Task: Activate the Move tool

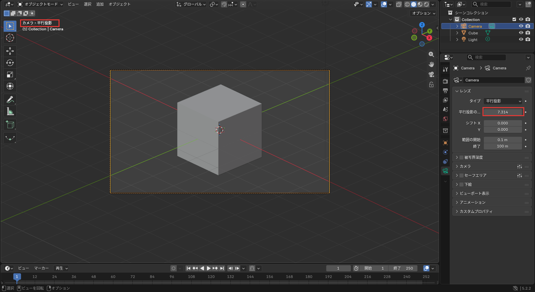Action: point(10,51)
